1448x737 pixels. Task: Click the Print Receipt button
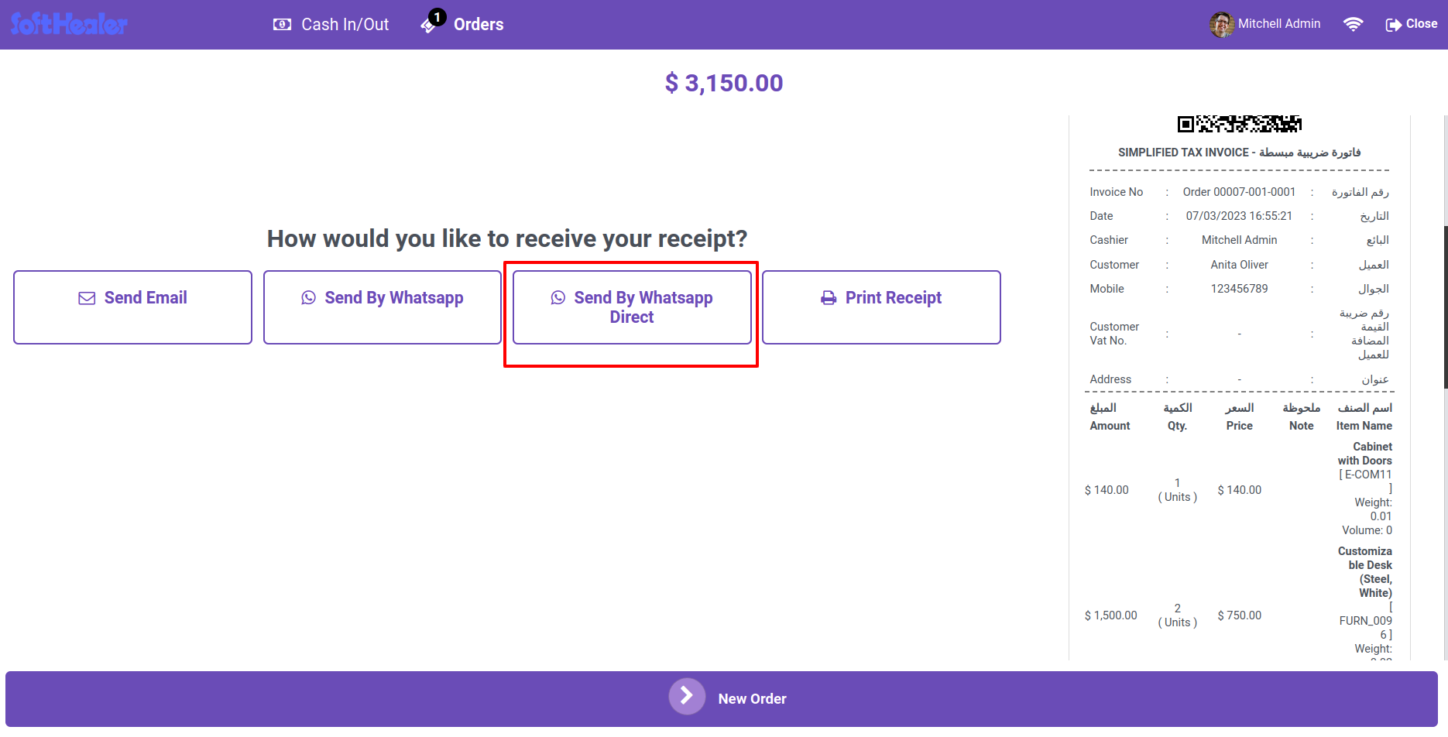(881, 307)
